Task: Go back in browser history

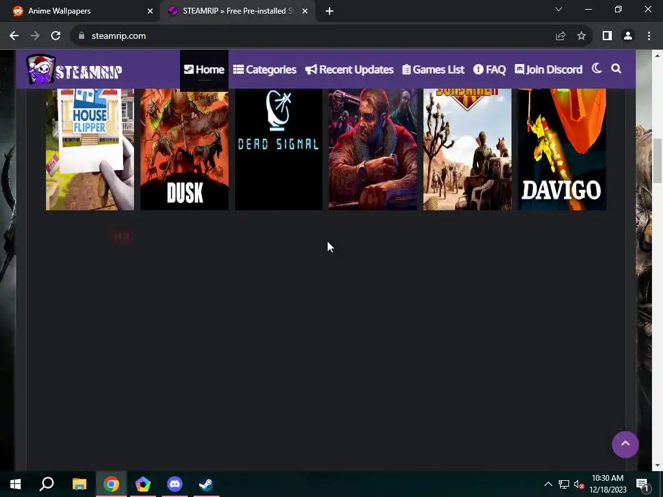Action: coord(14,36)
